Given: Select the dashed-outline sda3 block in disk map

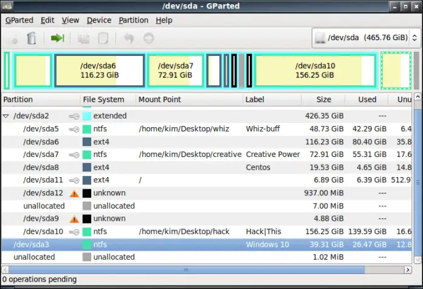Looking at the screenshot, I should pos(396,71).
